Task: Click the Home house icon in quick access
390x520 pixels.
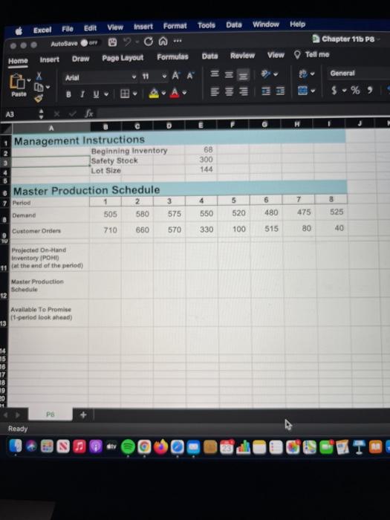Action: (163, 41)
